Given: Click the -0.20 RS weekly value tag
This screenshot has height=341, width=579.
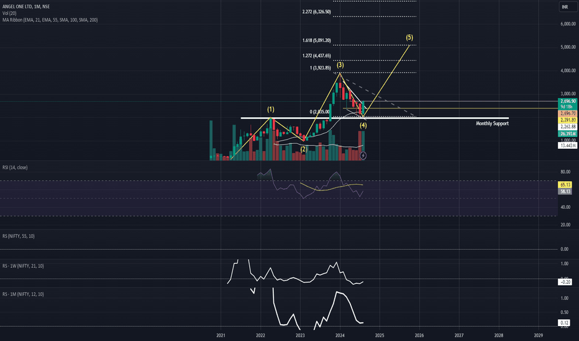Looking at the screenshot, I should click(565, 282).
